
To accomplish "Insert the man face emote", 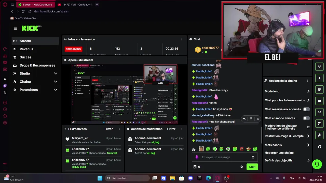I will pyautogui.click(x=201, y=149).
